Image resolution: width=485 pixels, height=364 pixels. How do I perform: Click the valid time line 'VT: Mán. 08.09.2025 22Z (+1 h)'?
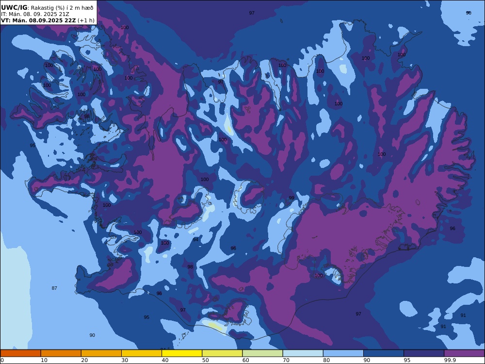coord(48,20)
